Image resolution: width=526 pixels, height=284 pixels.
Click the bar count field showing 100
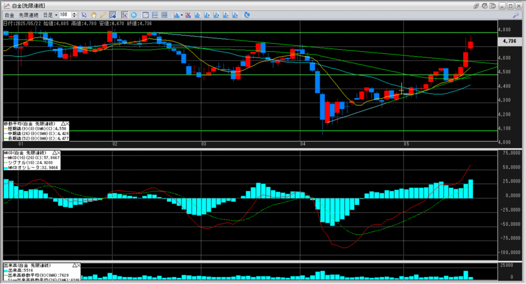[66, 15]
